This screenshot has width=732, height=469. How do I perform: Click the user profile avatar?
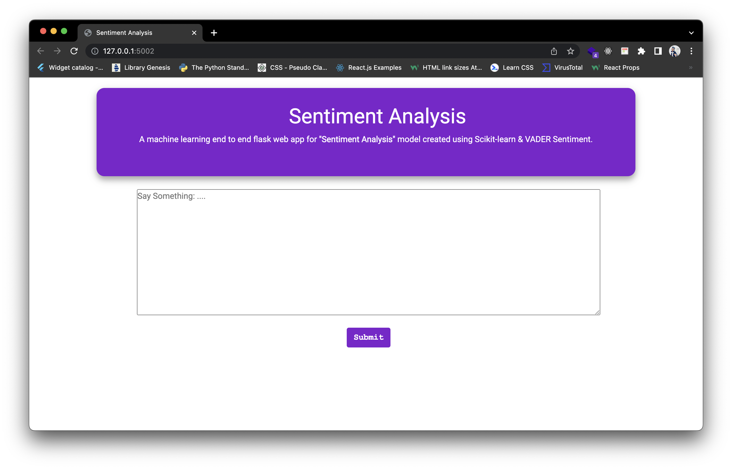(x=674, y=51)
